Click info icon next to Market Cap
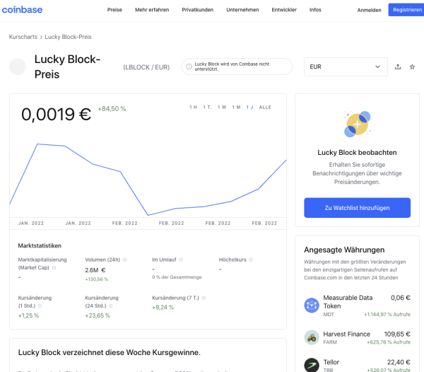424x372 pixels. [54, 267]
